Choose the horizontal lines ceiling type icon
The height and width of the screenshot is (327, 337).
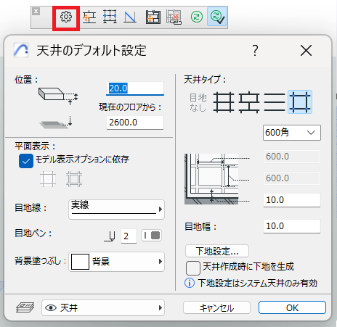click(x=275, y=102)
